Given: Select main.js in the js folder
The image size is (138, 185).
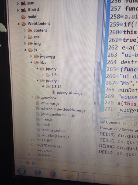Looking at the screenshot, I should pos(47,119).
